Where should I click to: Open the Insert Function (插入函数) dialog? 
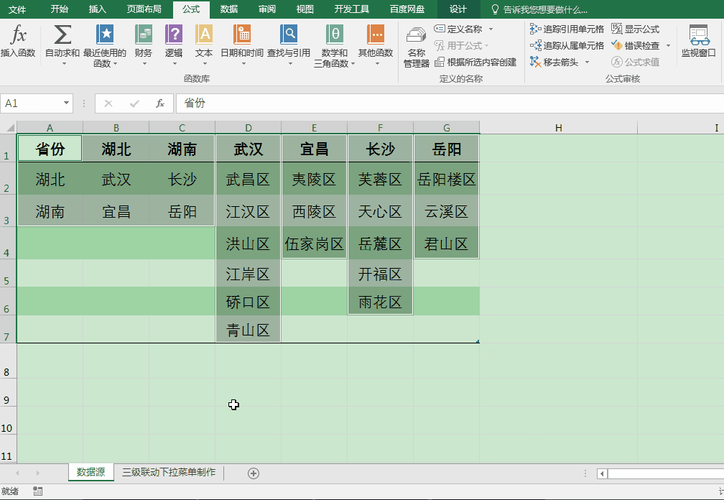click(18, 41)
